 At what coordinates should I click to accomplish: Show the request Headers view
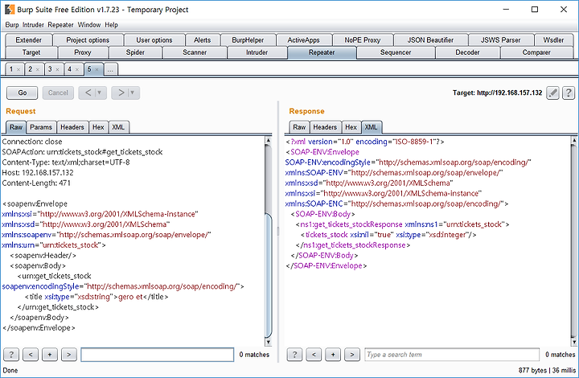click(x=72, y=127)
